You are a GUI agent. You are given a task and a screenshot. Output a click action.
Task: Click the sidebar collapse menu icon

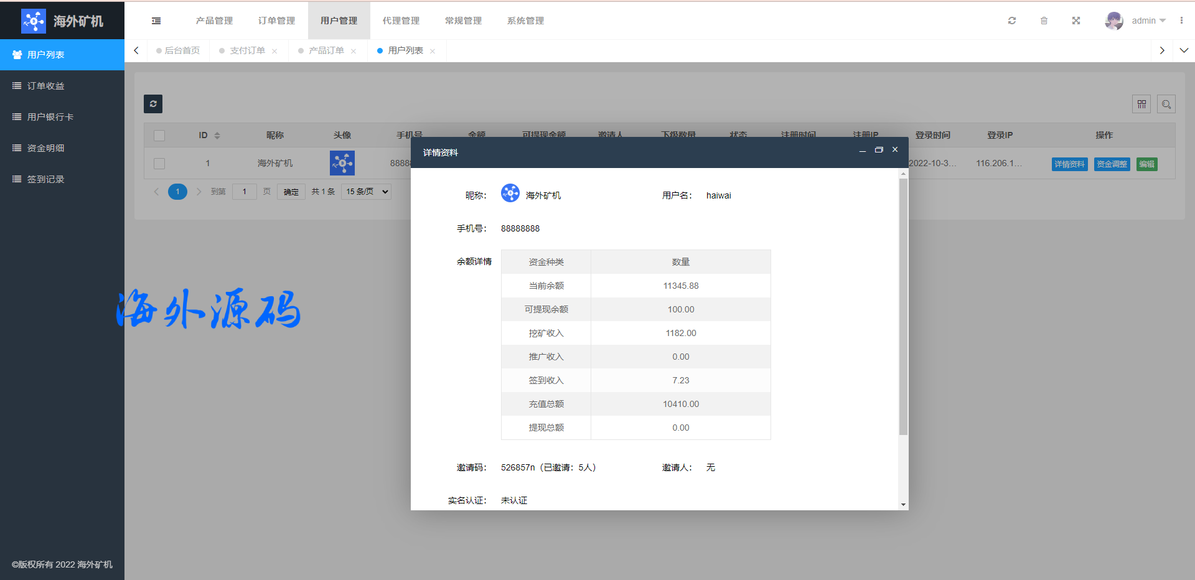(x=156, y=21)
